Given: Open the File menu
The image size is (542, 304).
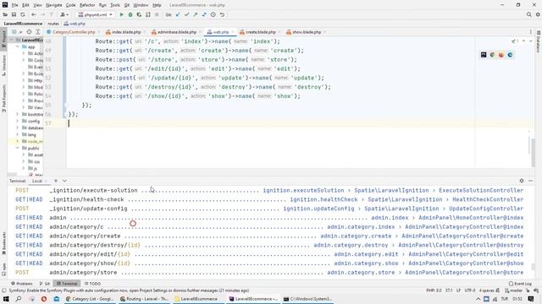Looking at the screenshot, I should click(x=14, y=5).
